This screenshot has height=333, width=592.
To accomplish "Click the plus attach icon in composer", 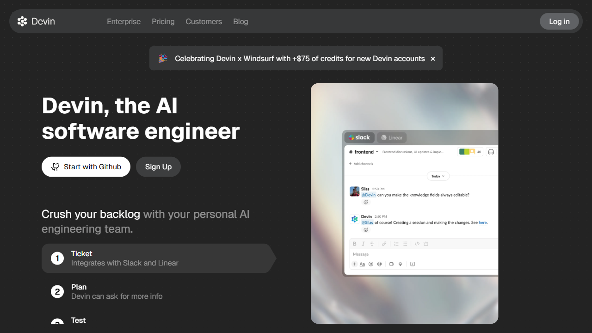I will [x=355, y=264].
